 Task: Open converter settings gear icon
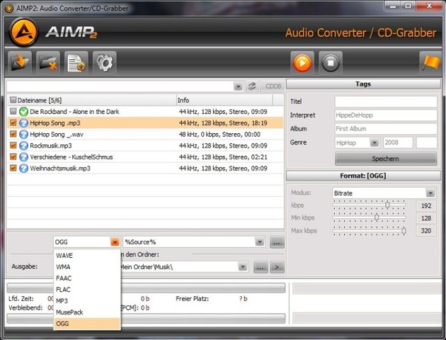(x=104, y=62)
